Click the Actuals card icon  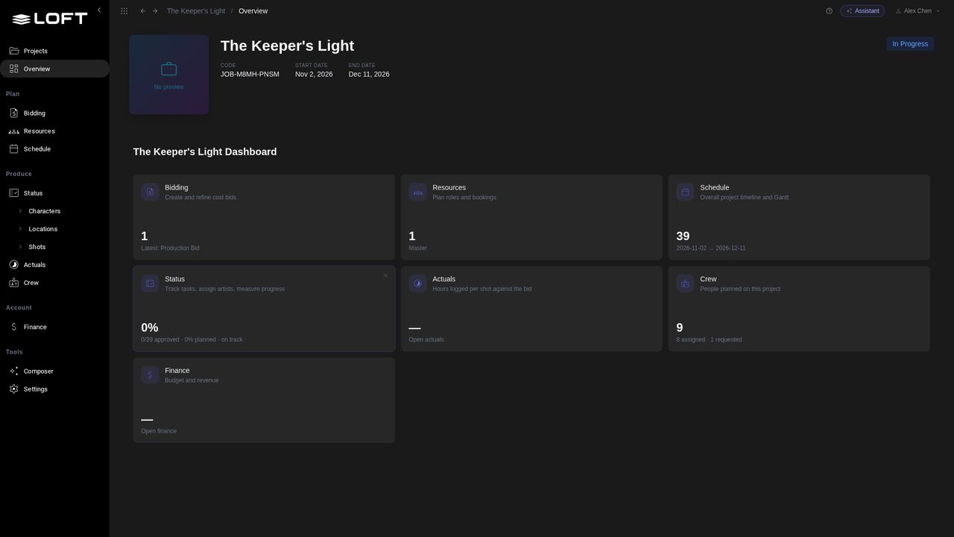[417, 283]
